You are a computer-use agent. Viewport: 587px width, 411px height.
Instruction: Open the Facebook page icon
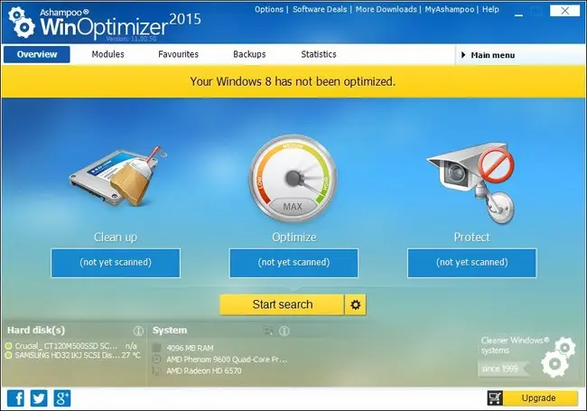[x=16, y=397]
